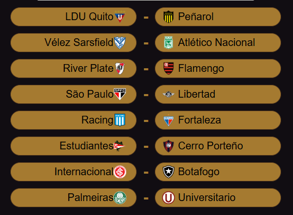Select the green Palmeiras round crest
Screen dimensions: 293x215
[x=120, y=197]
